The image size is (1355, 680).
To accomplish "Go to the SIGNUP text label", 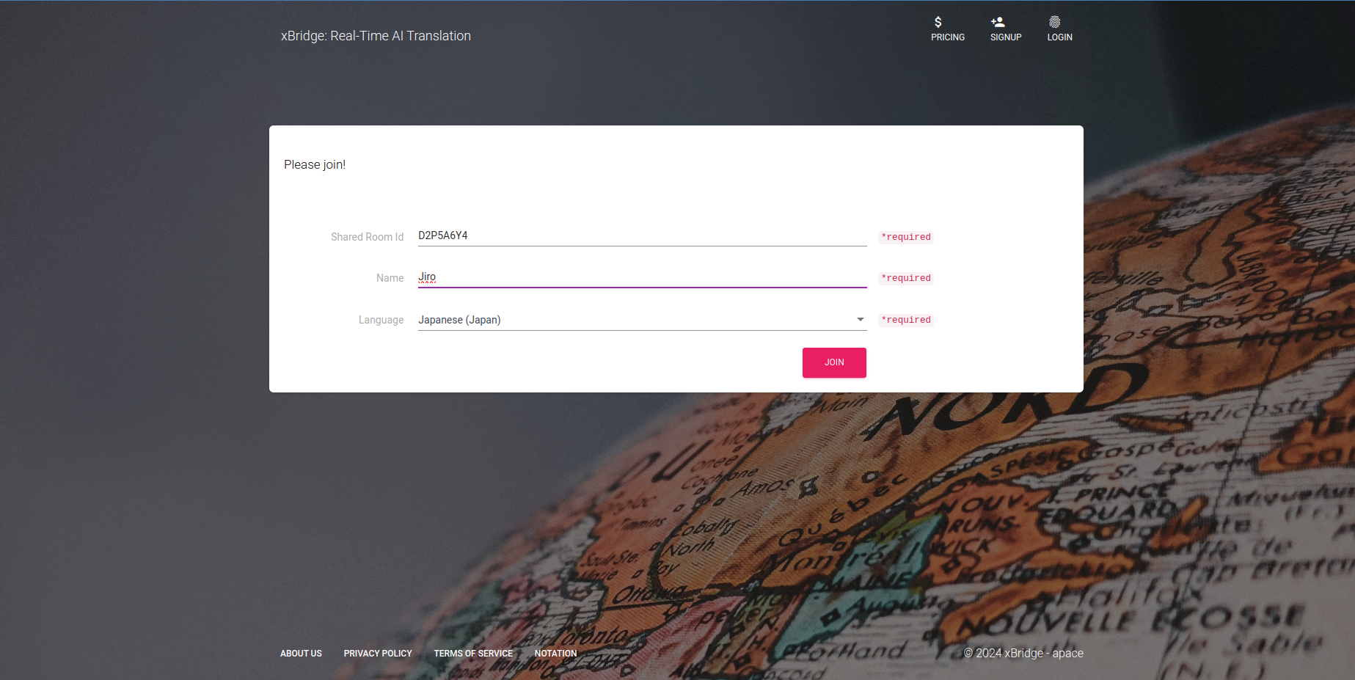I will (x=1006, y=37).
